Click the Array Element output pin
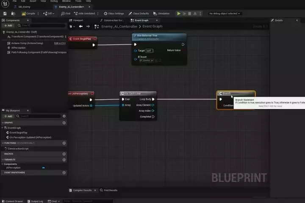This screenshot has height=203, width=305. tap(153, 105)
